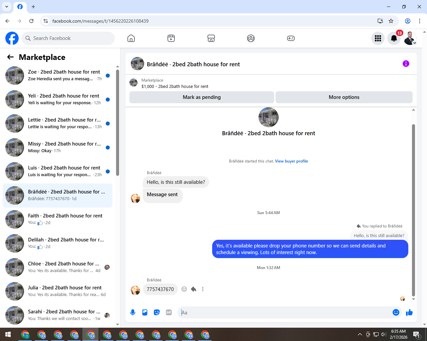Open the conversation information icon

click(406, 64)
